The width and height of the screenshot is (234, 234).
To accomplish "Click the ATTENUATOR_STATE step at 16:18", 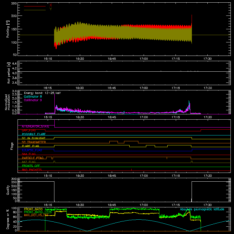I will 55,123.
